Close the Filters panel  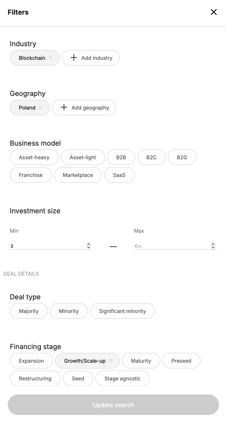pyautogui.click(x=214, y=12)
